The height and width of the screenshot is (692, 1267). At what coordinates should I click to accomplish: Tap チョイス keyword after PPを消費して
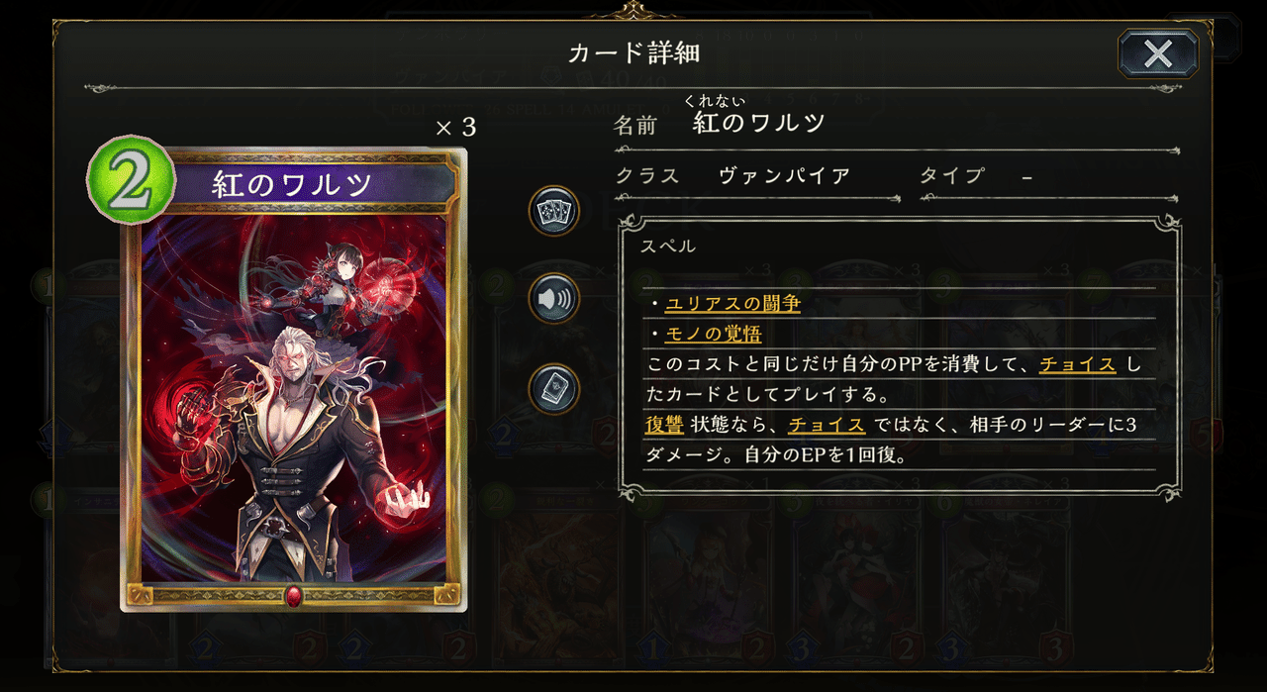click(1078, 364)
